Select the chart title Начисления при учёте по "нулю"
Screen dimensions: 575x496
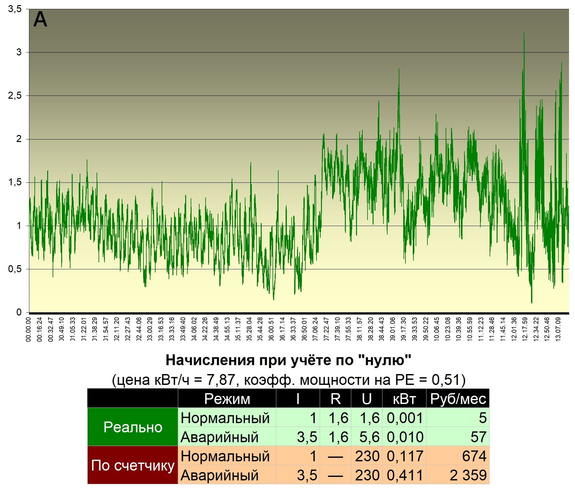click(x=288, y=360)
